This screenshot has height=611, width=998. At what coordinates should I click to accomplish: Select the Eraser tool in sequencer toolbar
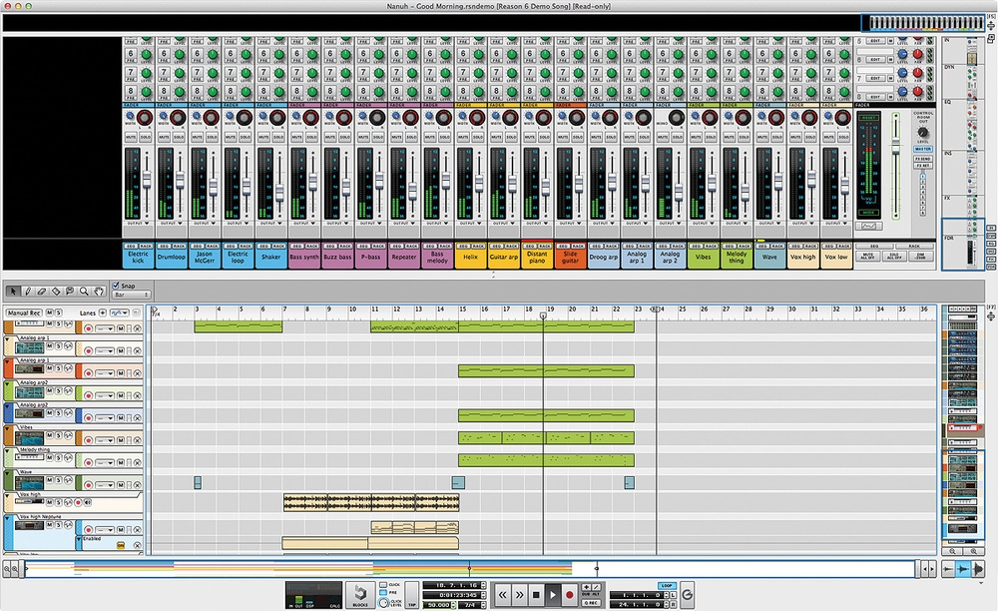coord(42,292)
